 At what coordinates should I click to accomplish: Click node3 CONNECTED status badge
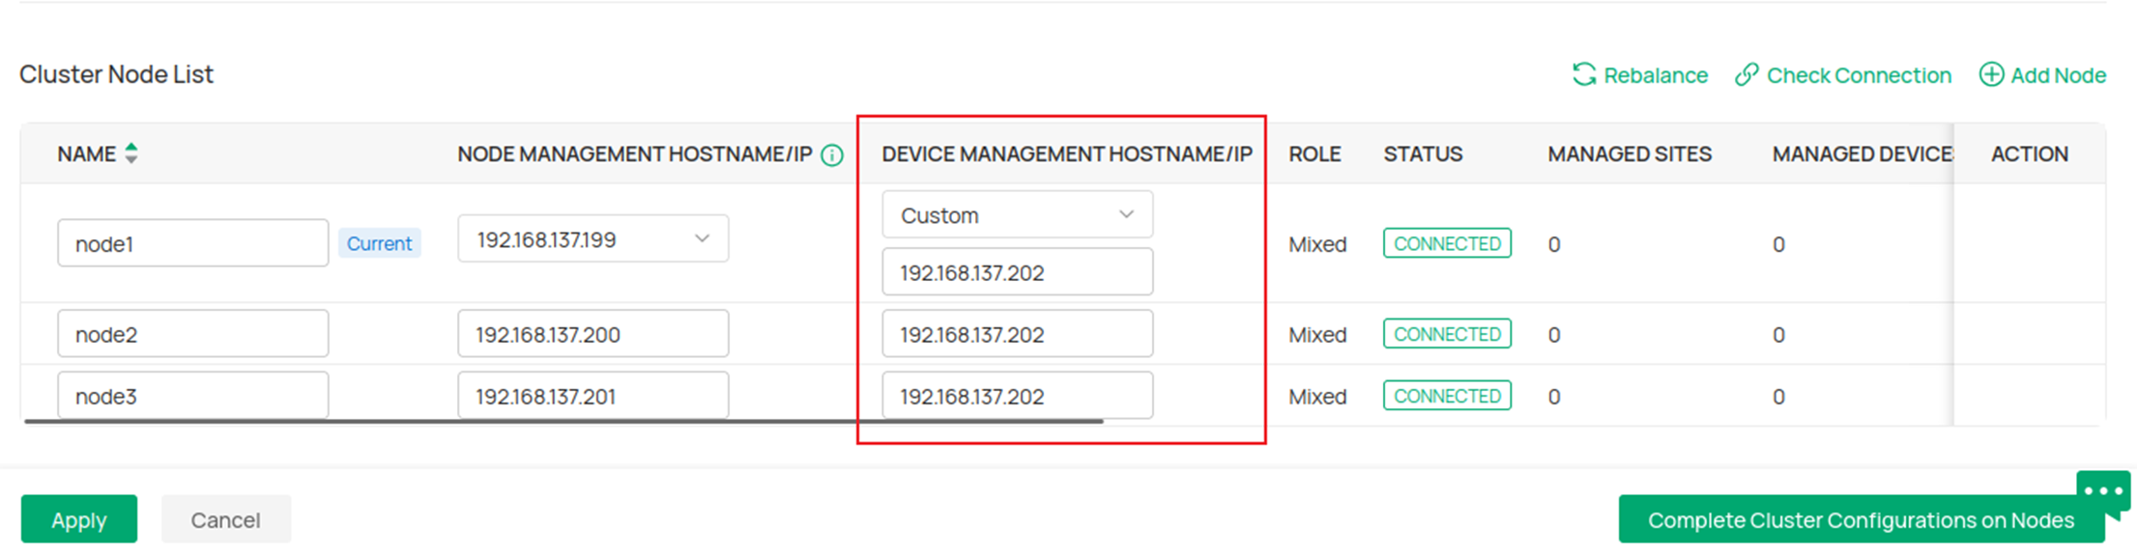[x=1447, y=396]
